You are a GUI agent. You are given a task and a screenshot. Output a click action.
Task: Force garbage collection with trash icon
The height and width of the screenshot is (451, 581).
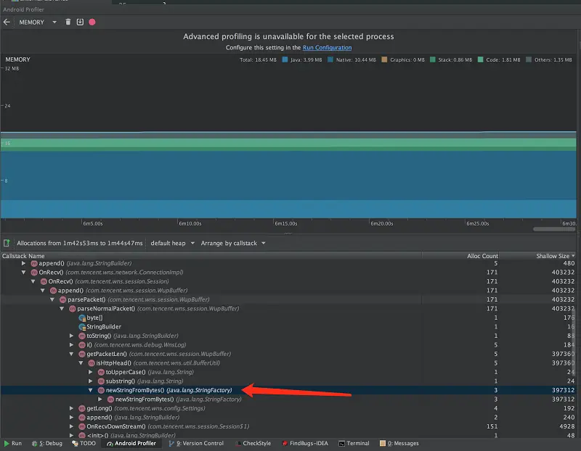click(x=68, y=22)
